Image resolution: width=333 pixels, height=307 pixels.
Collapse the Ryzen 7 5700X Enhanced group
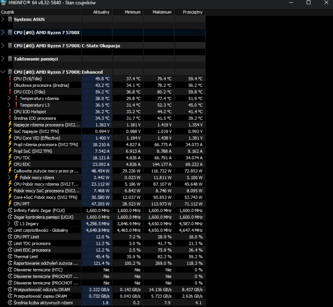tap(3, 72)
